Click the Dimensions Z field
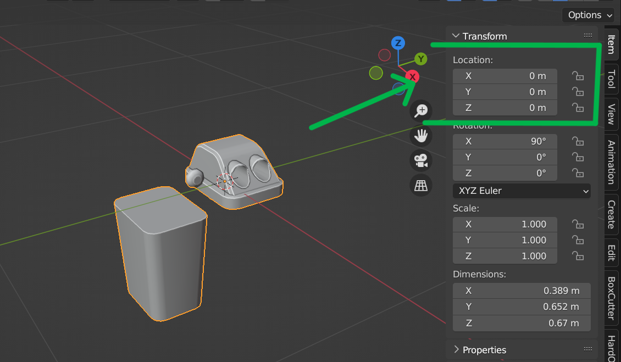This screenshot has height=362, width=621. coord(521,323)
